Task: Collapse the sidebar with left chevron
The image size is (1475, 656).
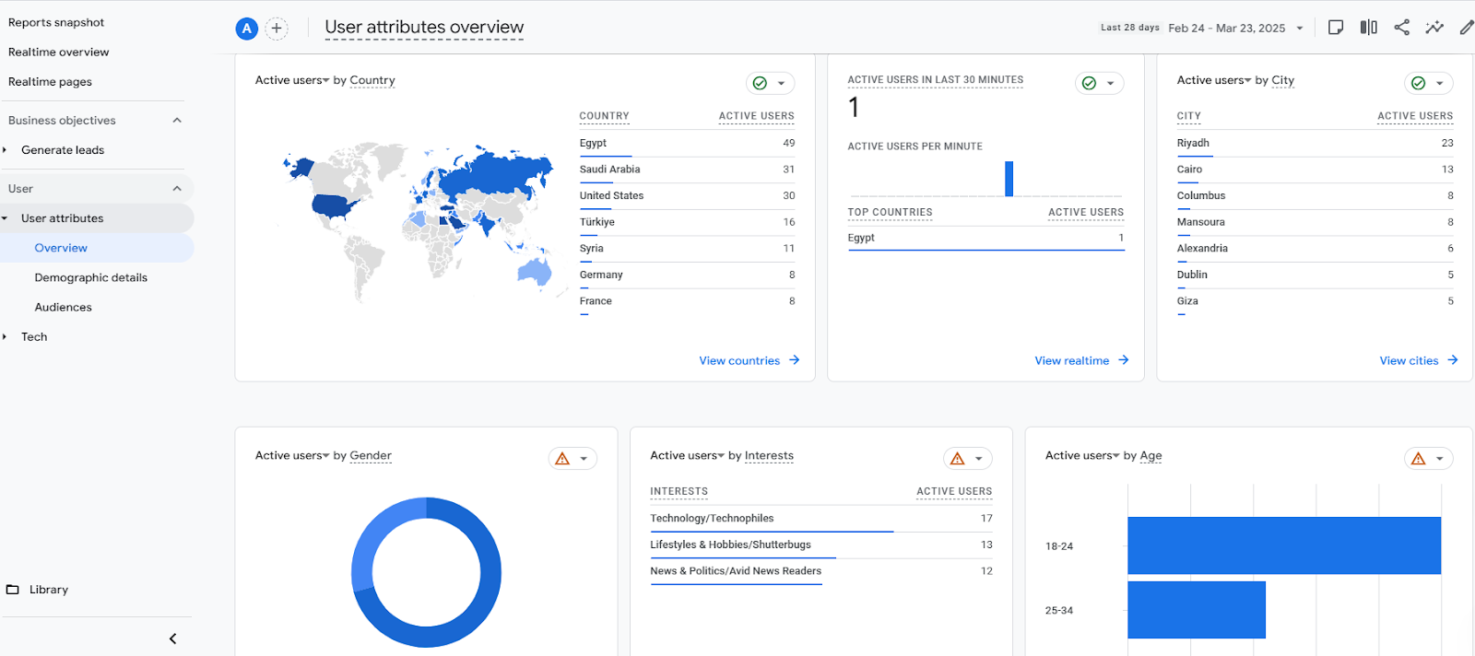Action: [172, 638]
